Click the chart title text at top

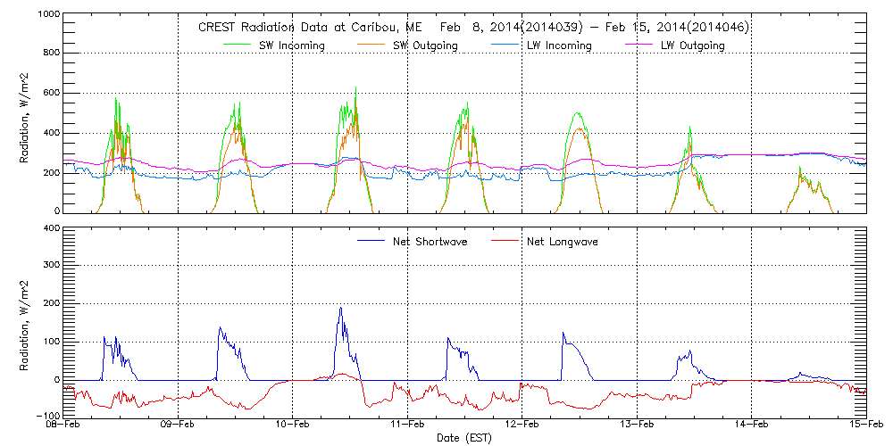pos(472,28)
